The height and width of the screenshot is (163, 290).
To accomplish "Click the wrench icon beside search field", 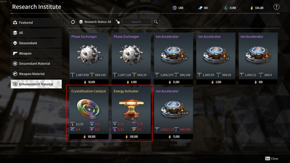I will click(118, 22).
